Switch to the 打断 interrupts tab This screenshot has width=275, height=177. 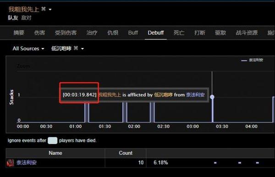(x=200, y=33)
